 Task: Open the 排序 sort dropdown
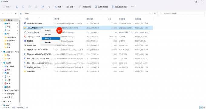point(59,7)
